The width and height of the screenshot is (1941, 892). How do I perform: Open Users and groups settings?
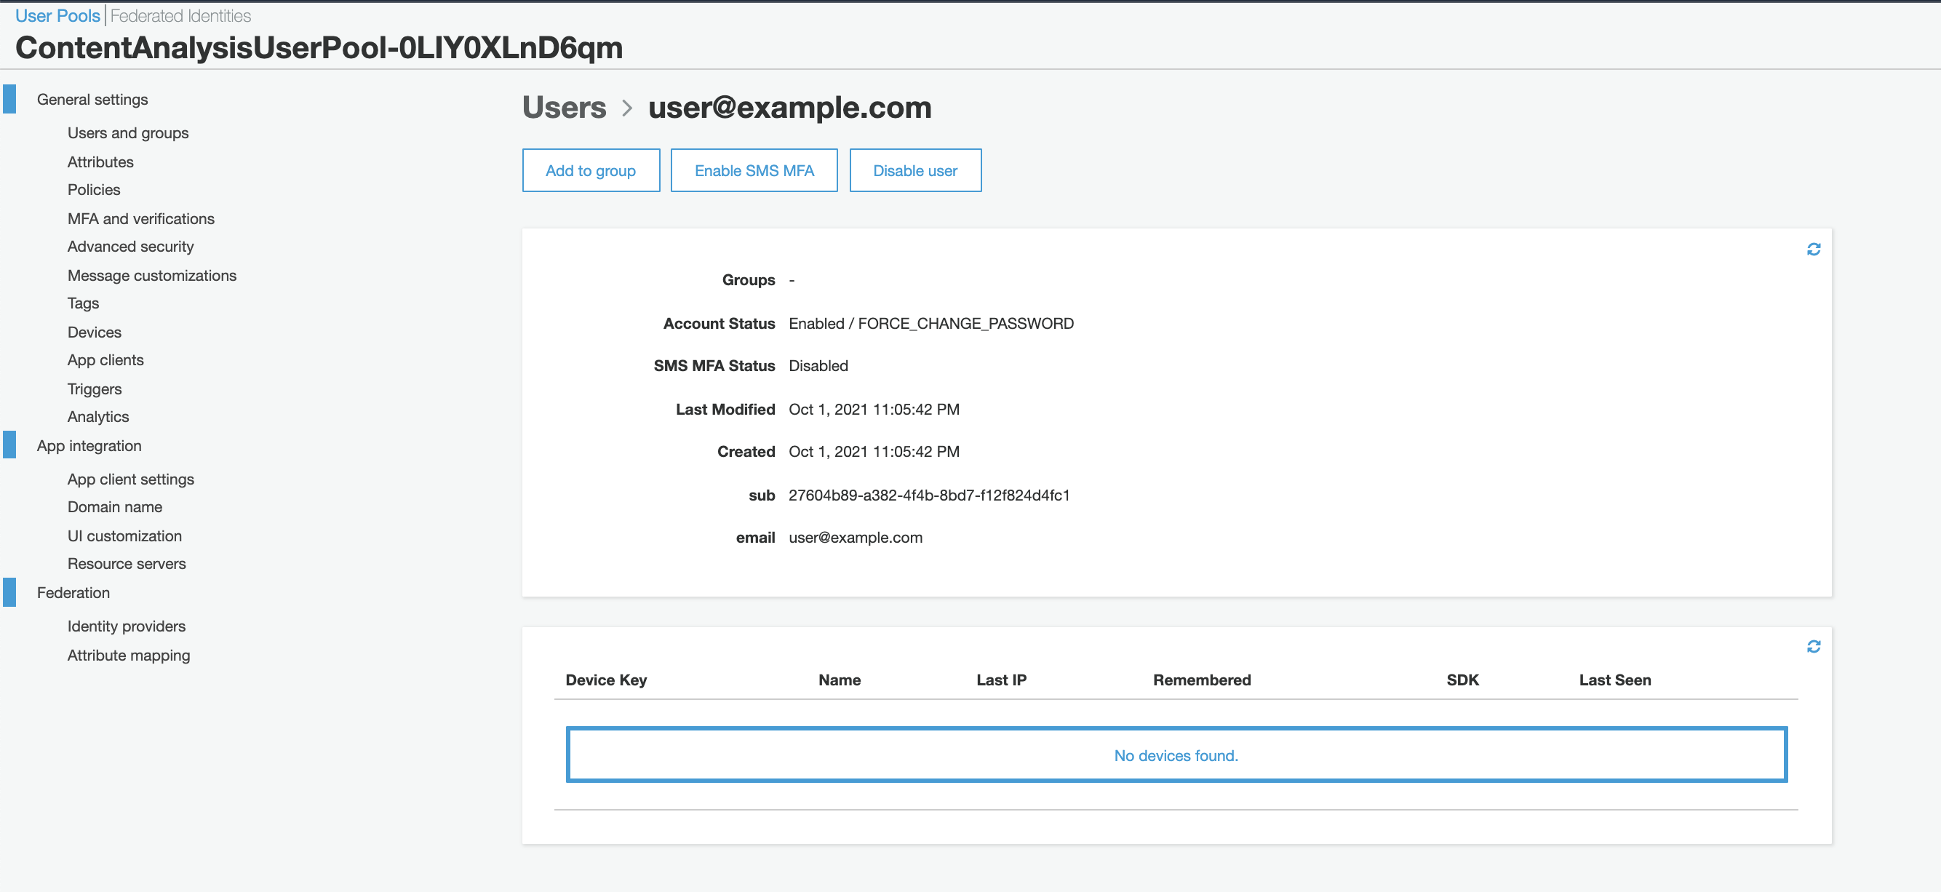tap(128, 133)
